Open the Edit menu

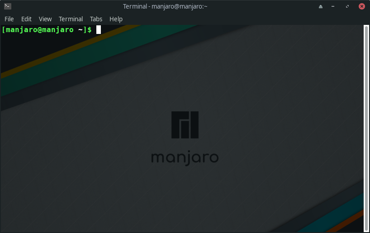(x=26, y=19)
